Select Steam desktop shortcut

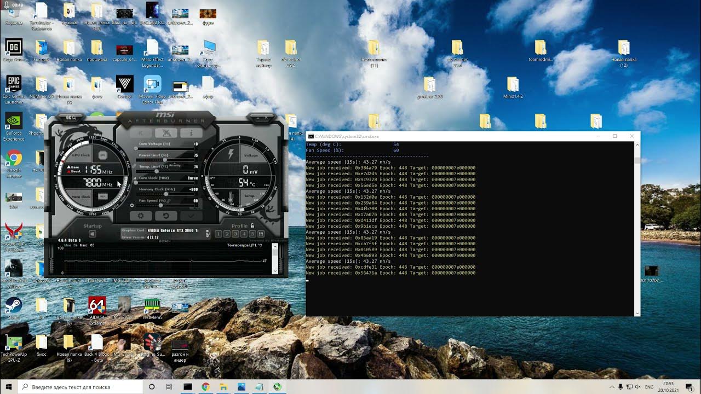[14, 309]
